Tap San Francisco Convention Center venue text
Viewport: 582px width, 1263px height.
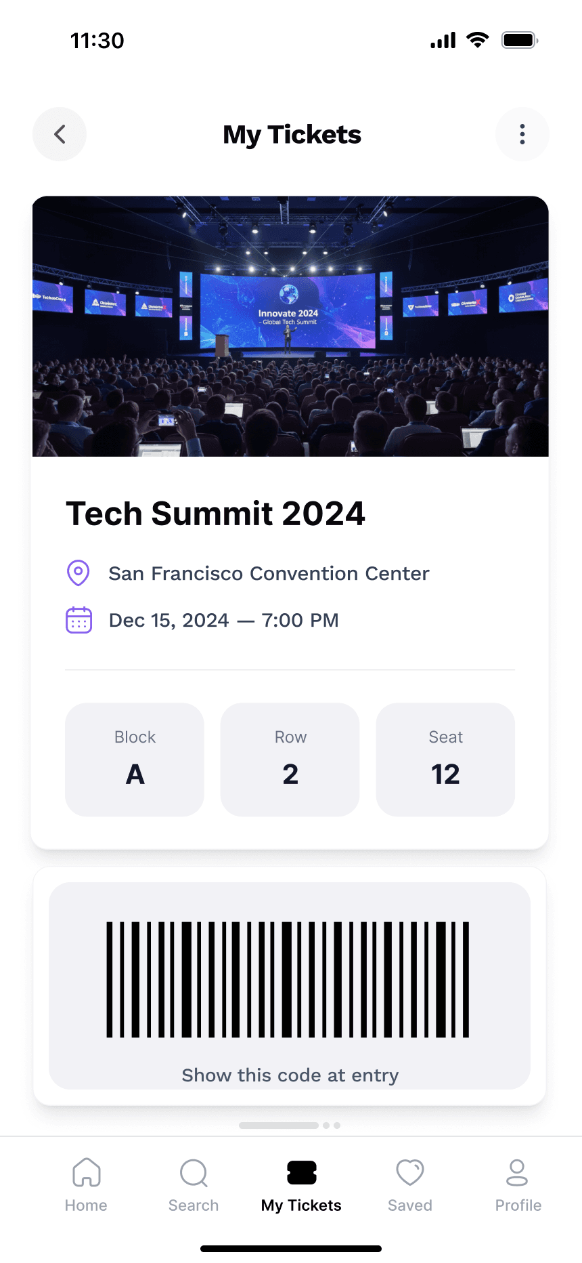(x=269, y=573)
